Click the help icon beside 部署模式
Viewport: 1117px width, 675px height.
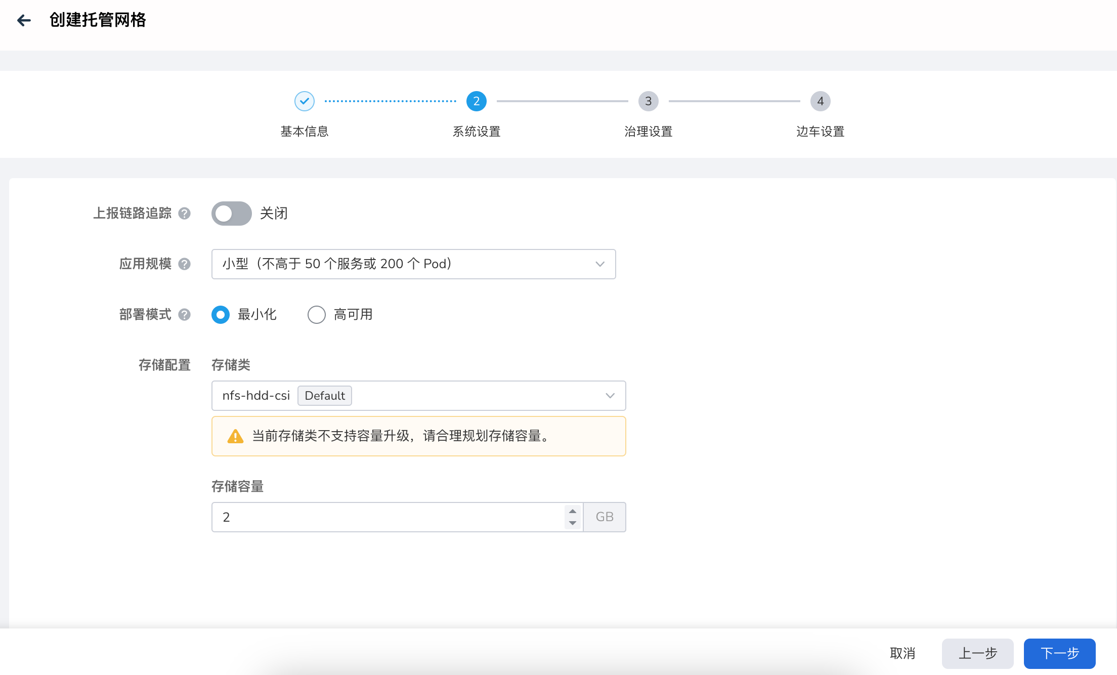point(185,314)
